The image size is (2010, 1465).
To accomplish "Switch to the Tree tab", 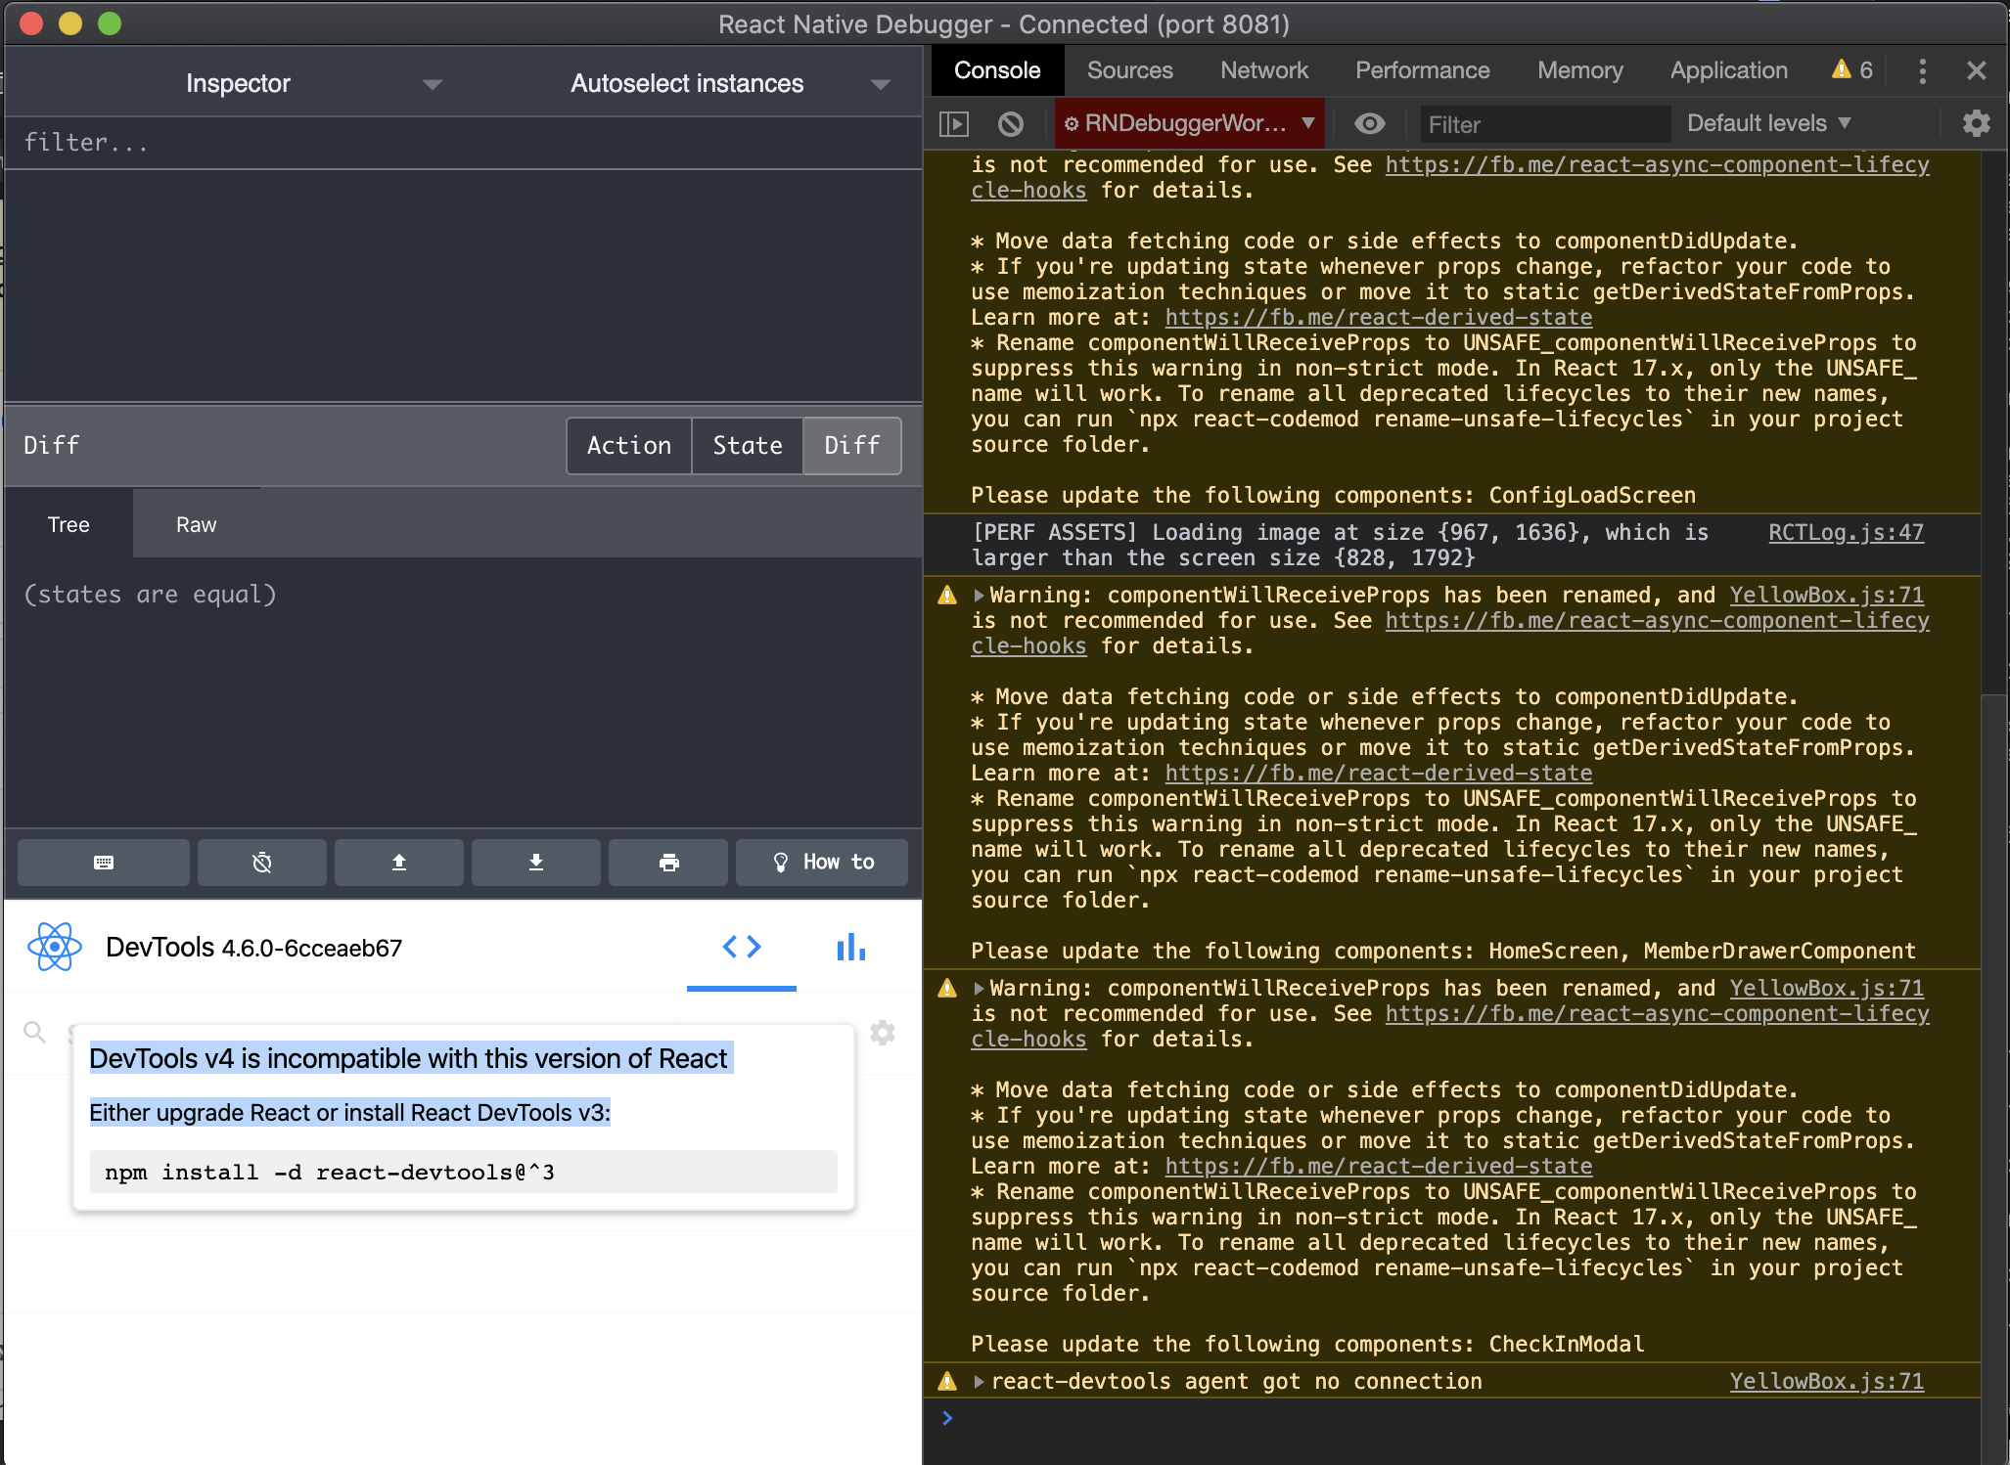I will click(x=69, y=524).
